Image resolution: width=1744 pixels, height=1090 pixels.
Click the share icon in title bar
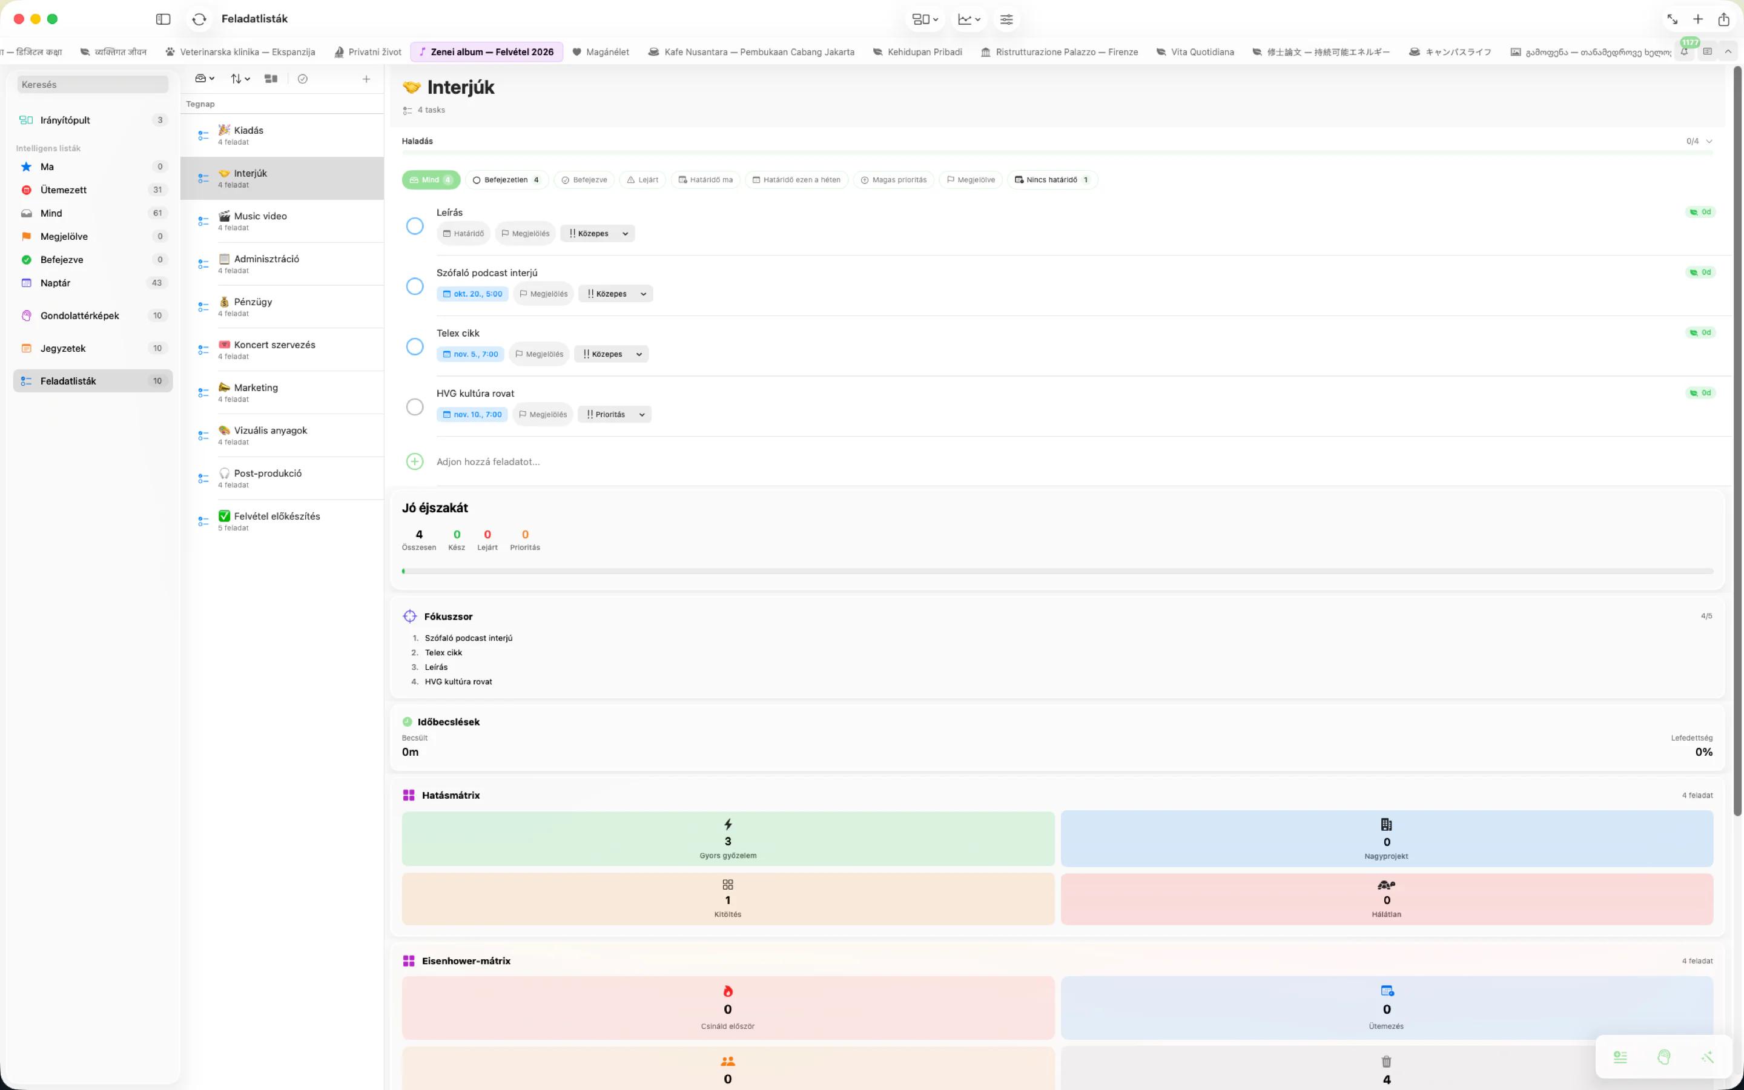click(1723, 19)
